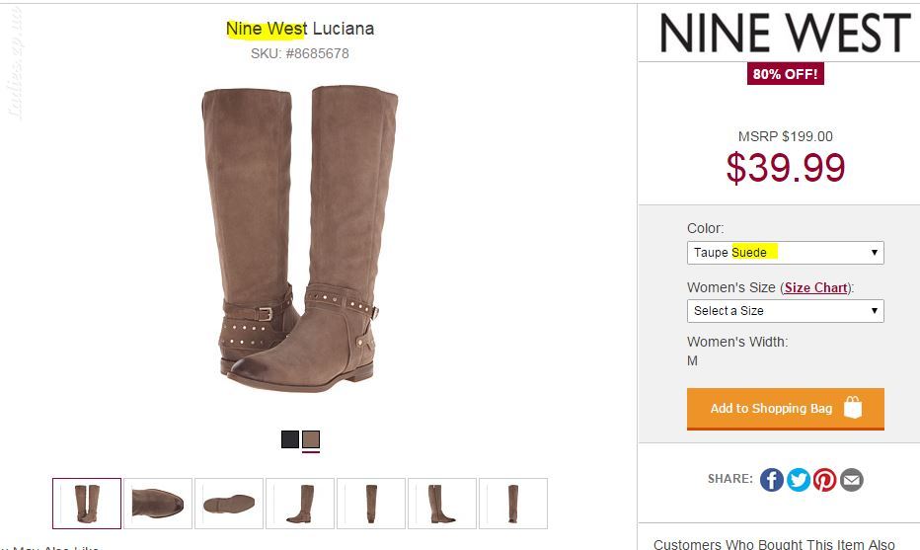
Task: Click the shopping bag icon on orange button
Action: 853,408
